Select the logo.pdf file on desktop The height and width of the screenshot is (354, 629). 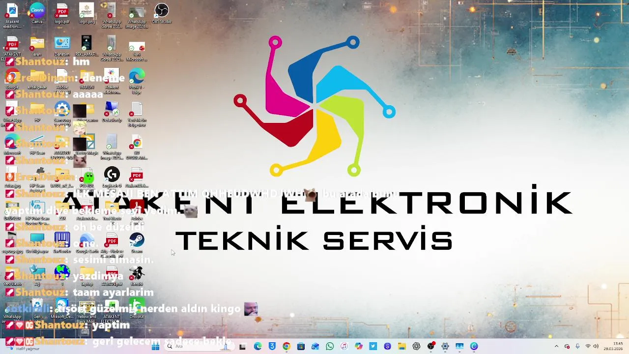point(62,13)
